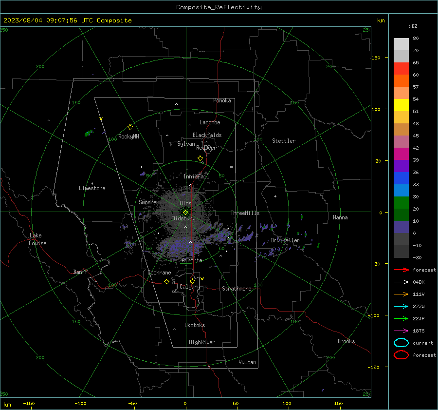The image size is (438, 410).
Task: Click the magenta 18TS arrow legend icon
Action: pos(401,331)
